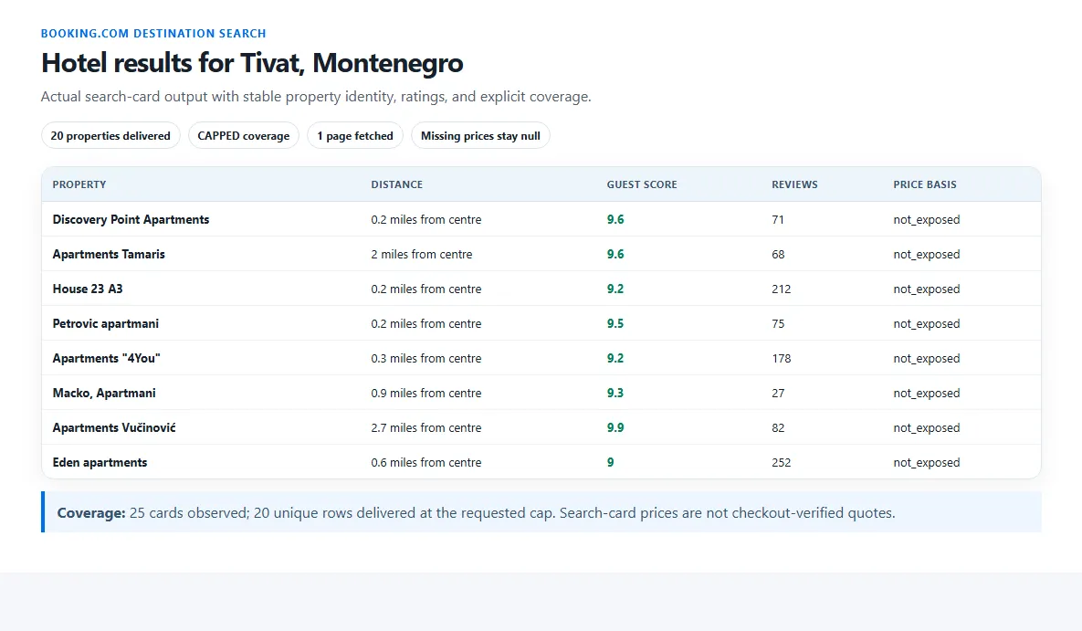Click the PRICE BASIS column header
Screen dimensions: 1082x631
click(925, 184)
